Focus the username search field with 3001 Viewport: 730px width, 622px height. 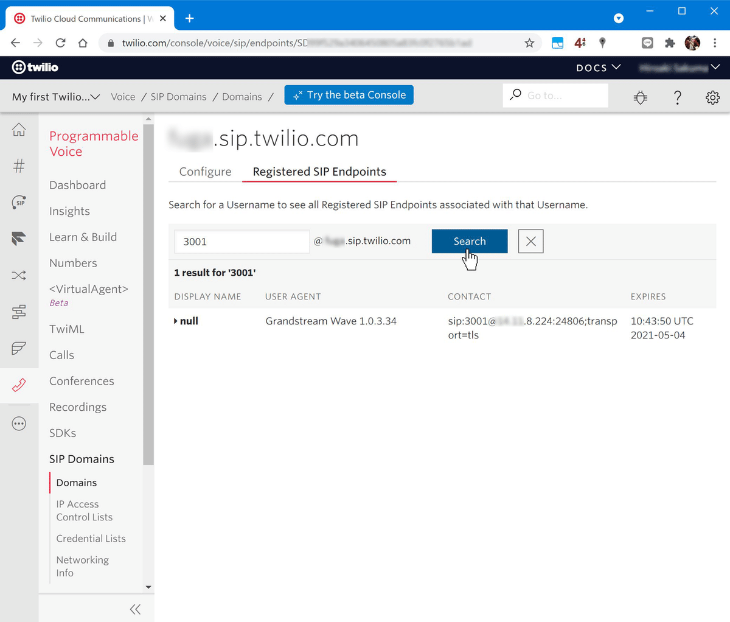pos(242,241)
